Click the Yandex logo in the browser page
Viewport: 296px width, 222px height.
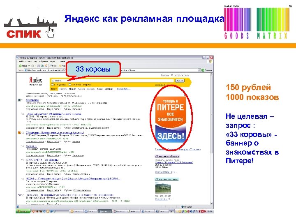(x=35, y=80)
